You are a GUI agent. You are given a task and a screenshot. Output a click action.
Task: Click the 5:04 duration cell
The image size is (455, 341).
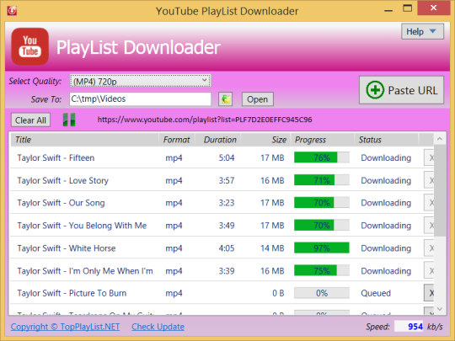coord(227,157)
